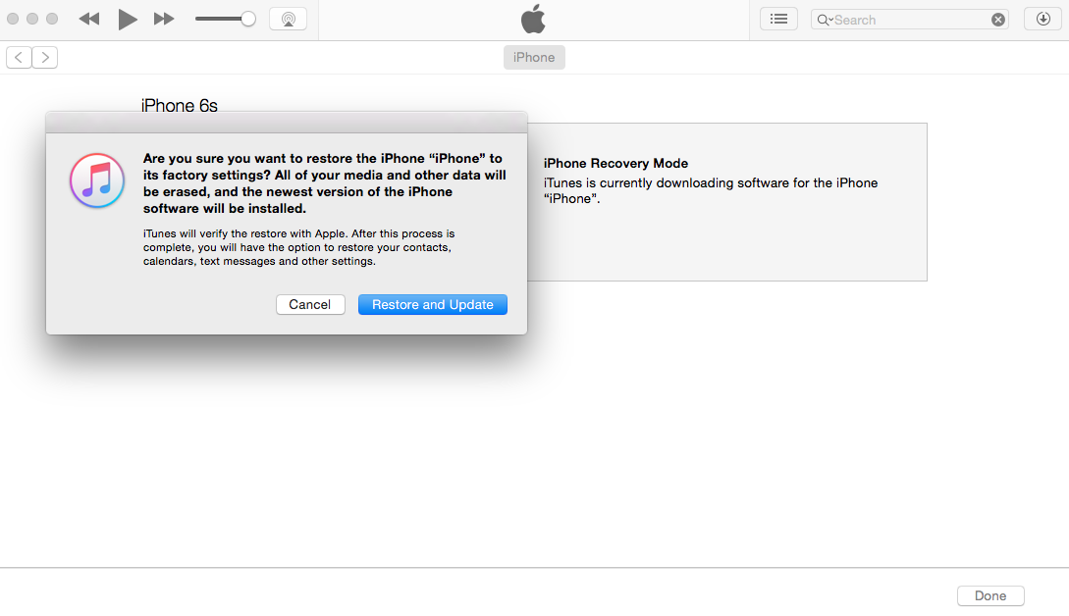Skip ahead with fast-forward button
Image resolution: width=1069 pixels, height=616 pixels.
[164, 19]
